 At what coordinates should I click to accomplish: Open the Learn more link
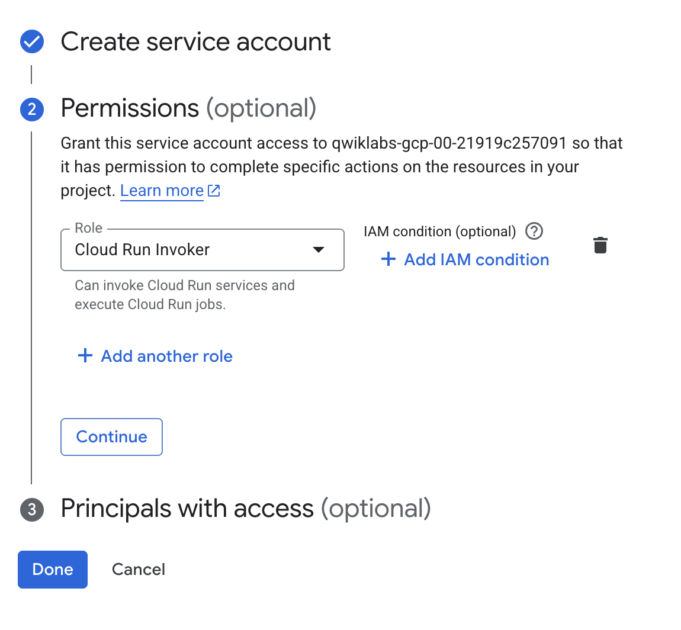click(162, 191)
